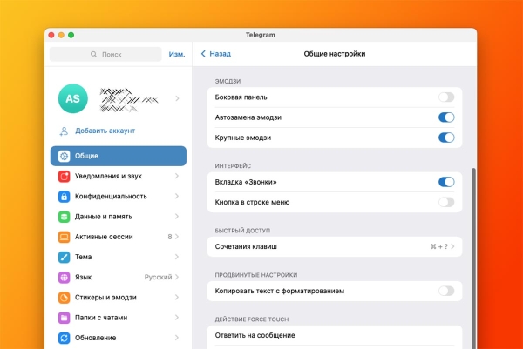Click the orange Active Sessions icon
This screenshot has width=523, height=349.
(x=65, y=237)
